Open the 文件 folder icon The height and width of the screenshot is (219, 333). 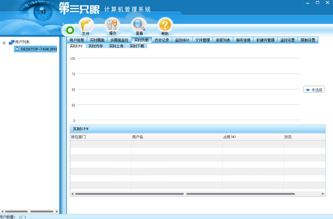pyautogui.click(x=86, y=26)
